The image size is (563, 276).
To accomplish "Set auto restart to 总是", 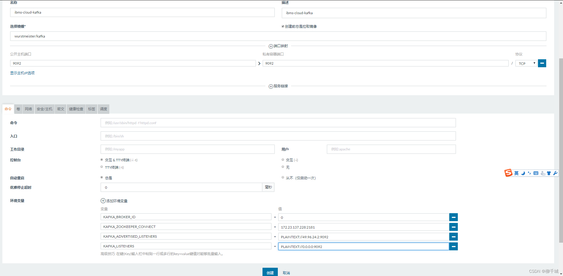I will (102, 178).
